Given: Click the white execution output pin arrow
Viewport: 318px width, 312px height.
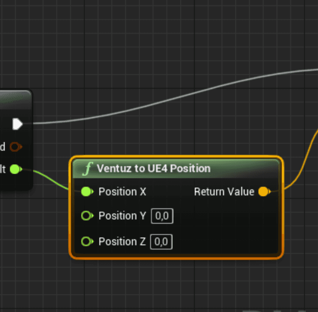Looking at the screenshot, I should point(17,124).
